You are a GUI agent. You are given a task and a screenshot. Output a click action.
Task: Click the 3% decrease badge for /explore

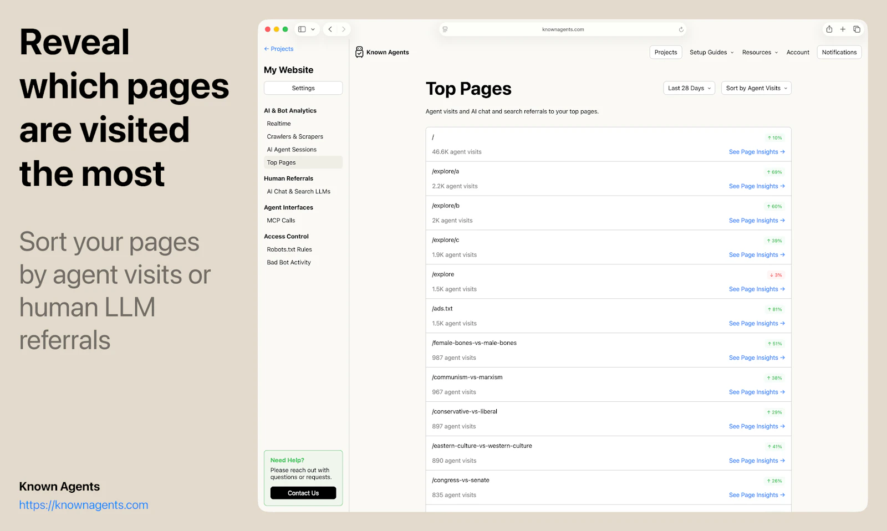coord(776,275)
